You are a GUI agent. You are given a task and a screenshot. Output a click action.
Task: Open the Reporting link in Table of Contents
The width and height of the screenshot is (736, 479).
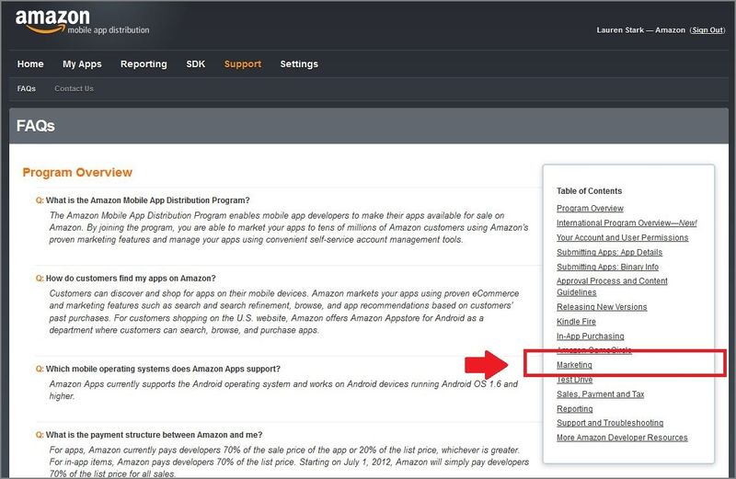click(x=574, y=409)
